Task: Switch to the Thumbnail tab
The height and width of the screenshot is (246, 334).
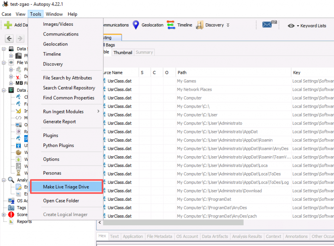Action: click(x=123, y=52)
